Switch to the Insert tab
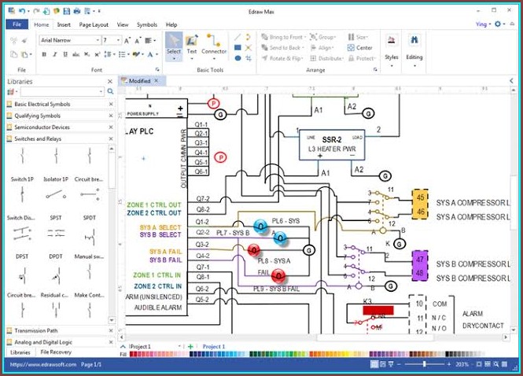523x376 pixels. point(64,24)
